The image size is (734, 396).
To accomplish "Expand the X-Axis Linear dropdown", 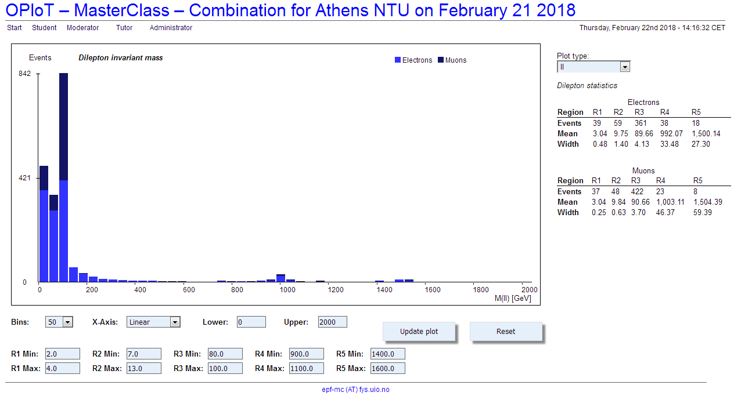I will (x=153, y=322).
